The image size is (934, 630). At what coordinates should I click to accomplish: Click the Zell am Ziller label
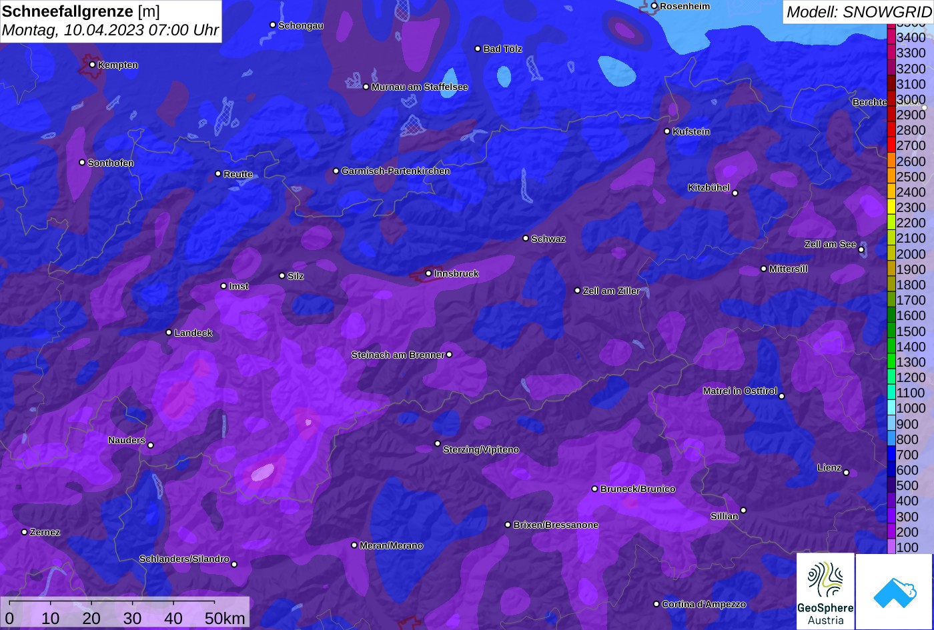(611, 291)
